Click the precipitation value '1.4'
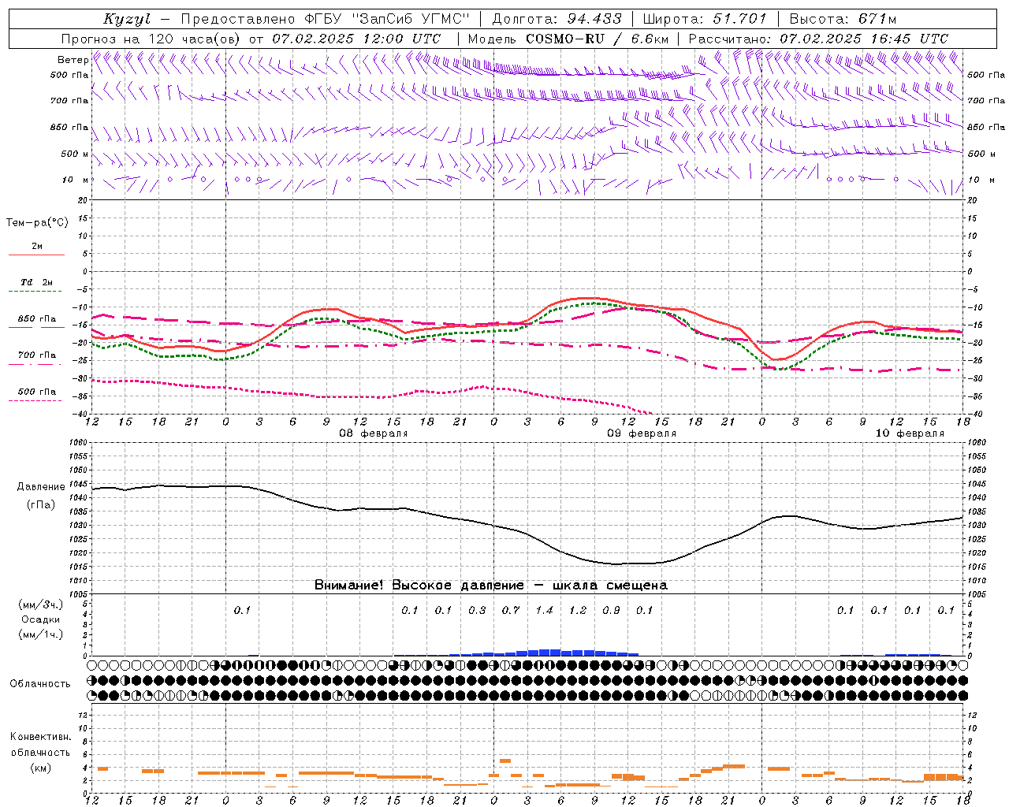The height and width of the screenshot is (807, 1009). coord(544,610)
